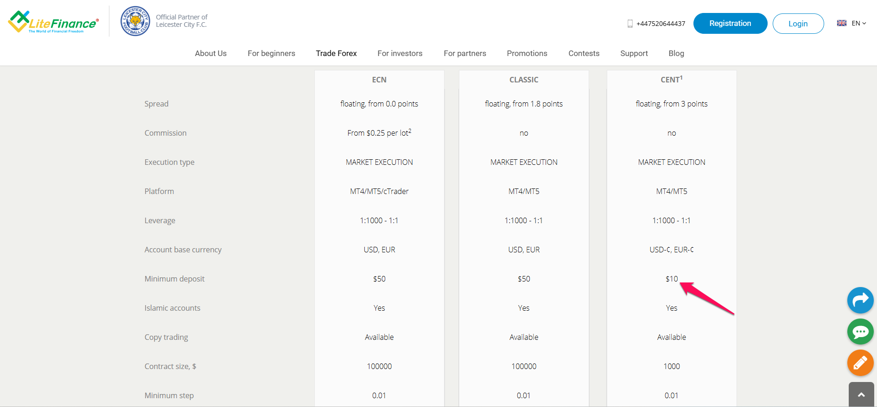877x407 pixels.
Task: Click 'MT4/MT5/cTrader' platform value
Action: click(379, 191)
